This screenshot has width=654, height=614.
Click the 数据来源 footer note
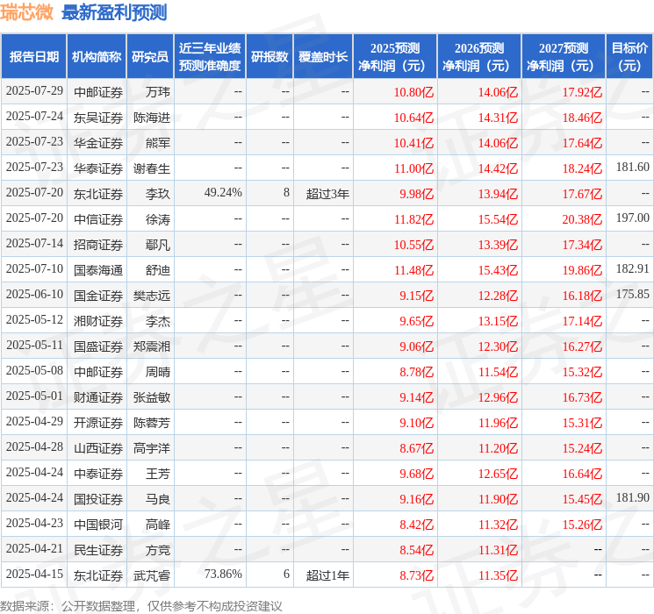pos(141,605)
